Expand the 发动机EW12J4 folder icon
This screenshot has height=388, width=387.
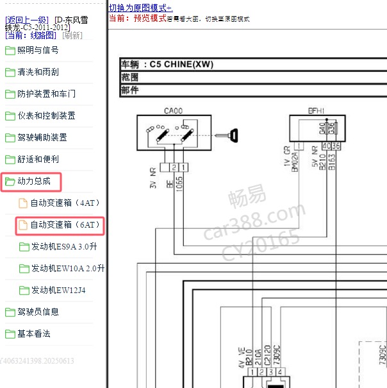pyautogui.click(x=24, y=291)
